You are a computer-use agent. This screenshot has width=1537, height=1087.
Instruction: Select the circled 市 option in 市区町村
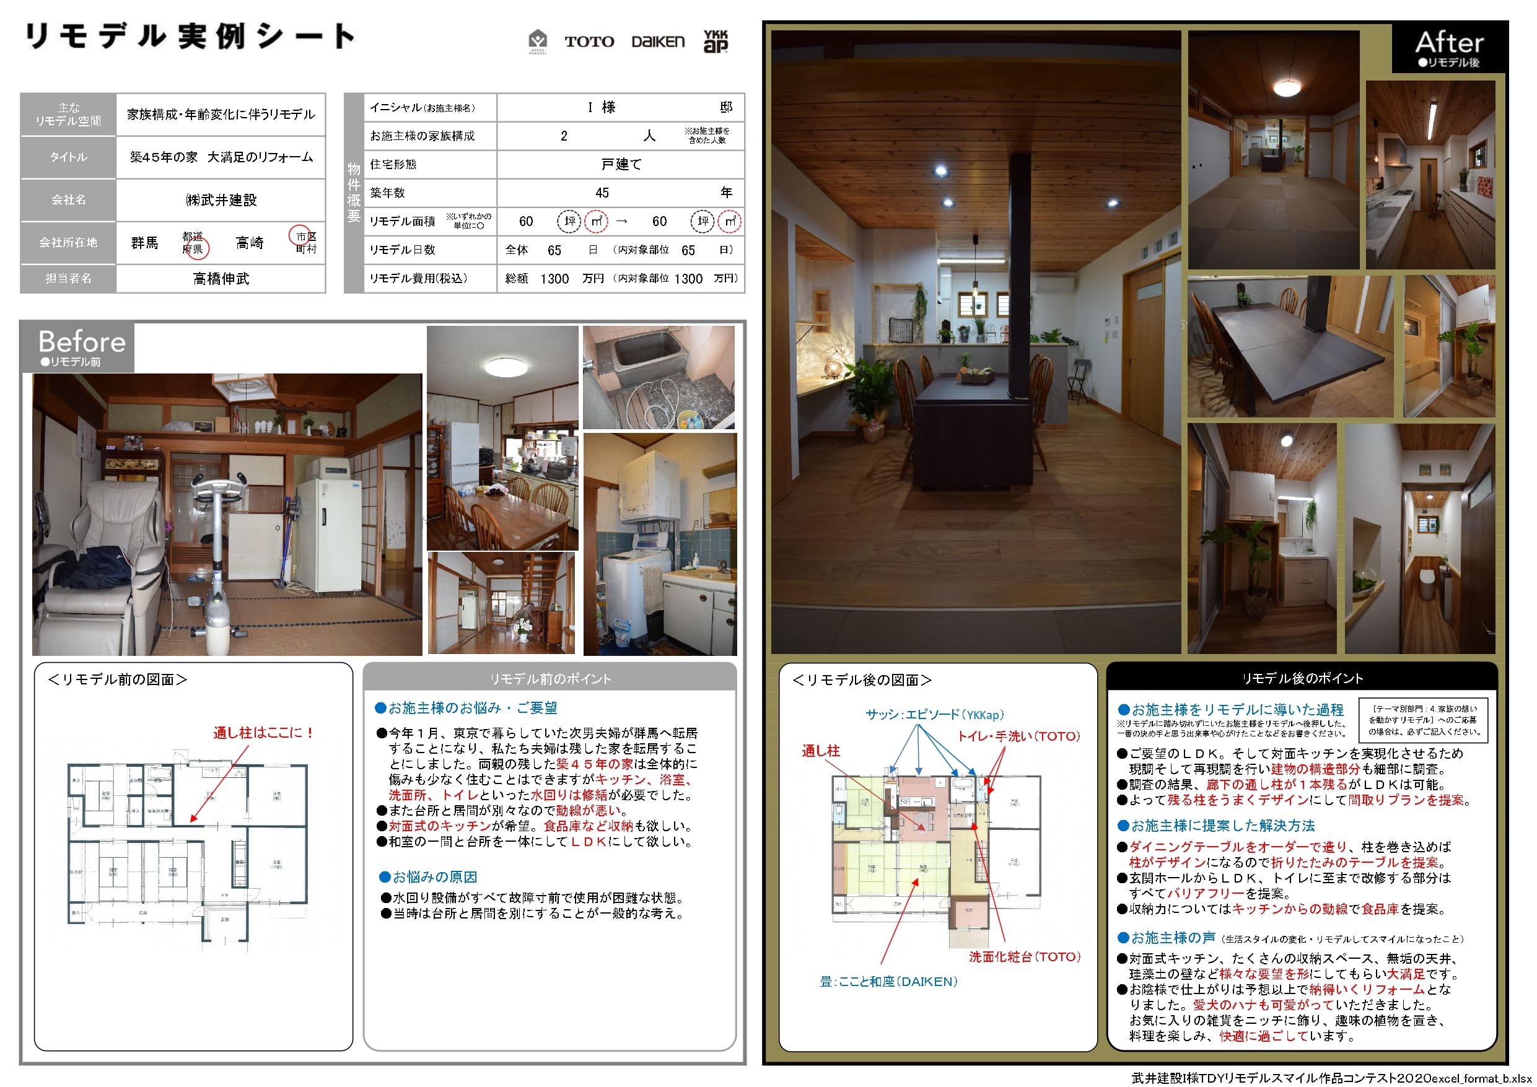(300, 235)
